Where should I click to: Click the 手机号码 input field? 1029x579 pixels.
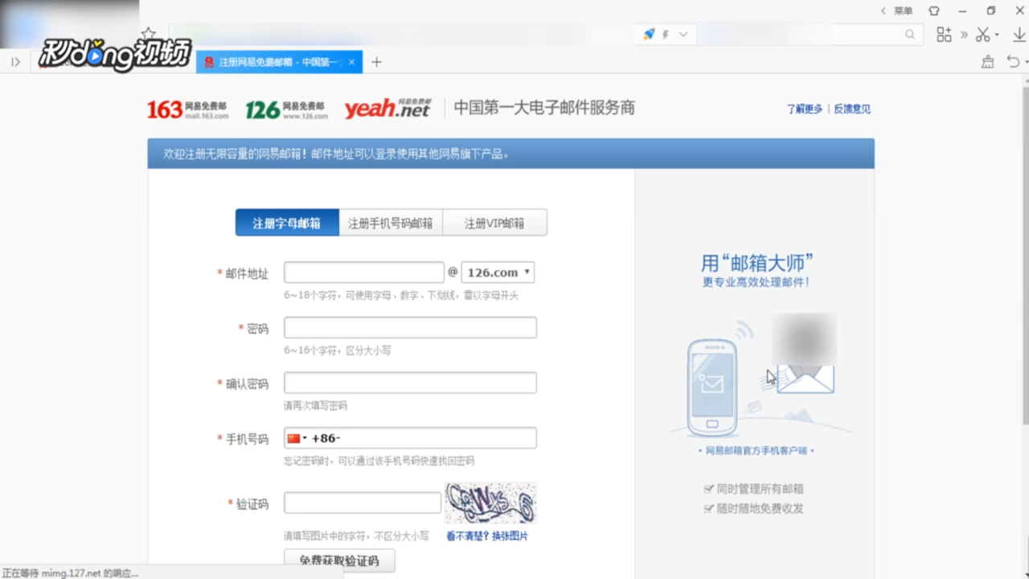410,438
